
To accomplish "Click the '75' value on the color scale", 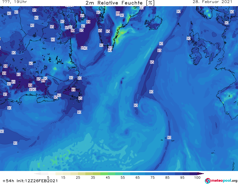I will pos(152,177).
